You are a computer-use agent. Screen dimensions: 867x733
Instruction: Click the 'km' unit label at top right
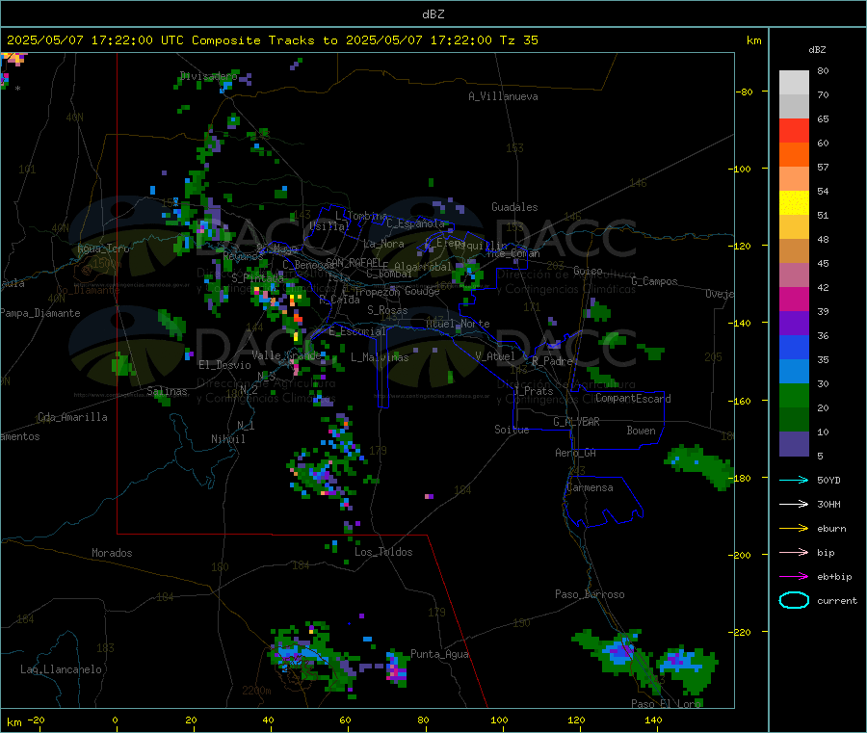[x=753, y=40]
